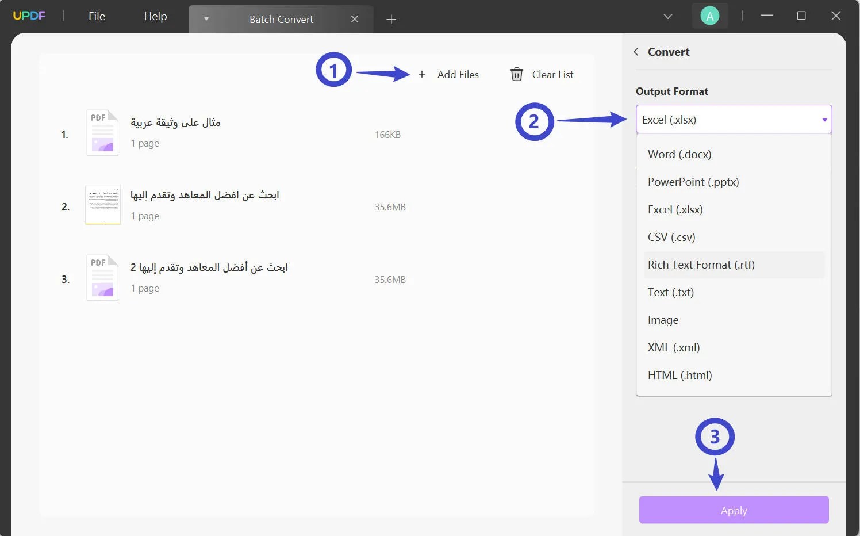Select Word (.docx) as output format
Image resolution: width=860 pixels, height=536 pixels.
679,154
